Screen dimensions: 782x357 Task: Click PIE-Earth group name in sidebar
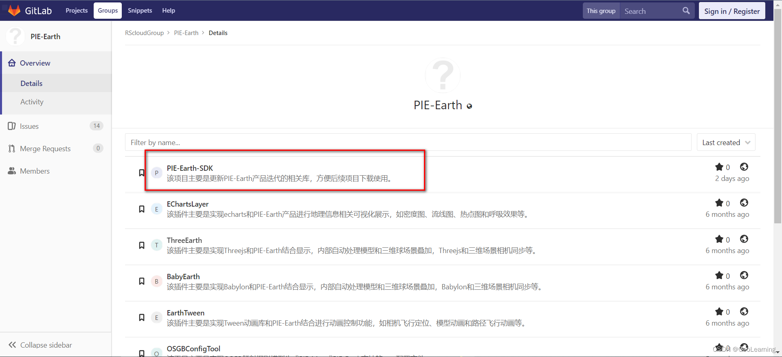coord(45,36)
